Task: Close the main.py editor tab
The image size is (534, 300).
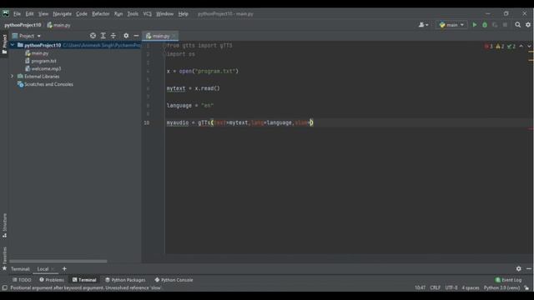Action: [x=174, y=36]
